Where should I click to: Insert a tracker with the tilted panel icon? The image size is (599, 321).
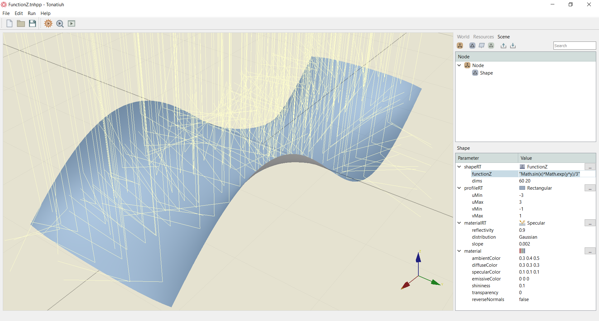482,46
